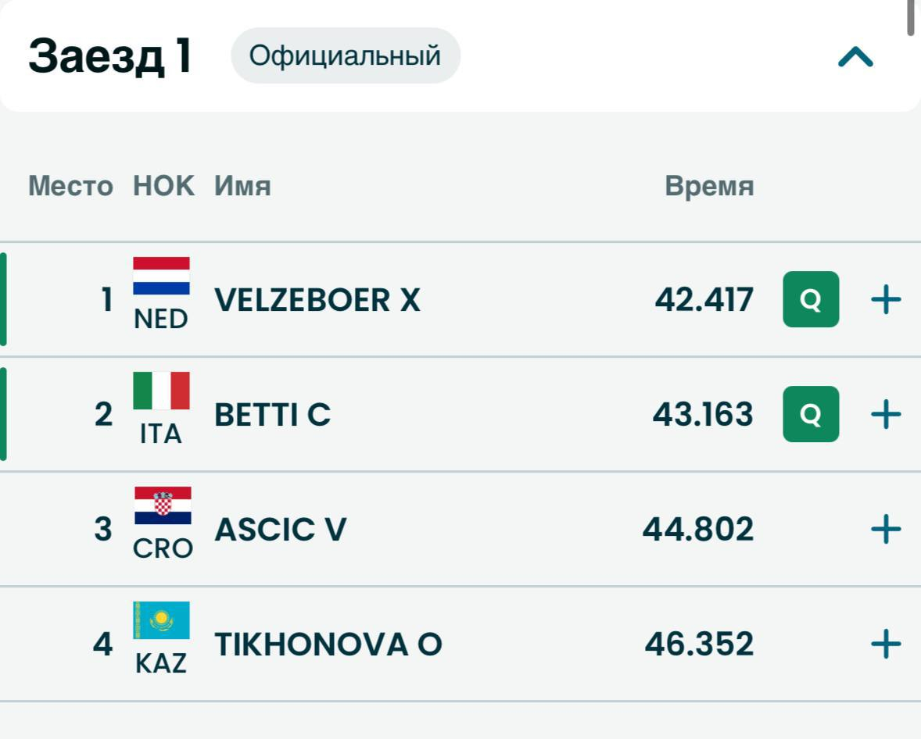The height and width of the screenshot is (739, 921).
Task: Expand details plus for BETTI C
Action: pyautogui.click(x=886, y=414)
